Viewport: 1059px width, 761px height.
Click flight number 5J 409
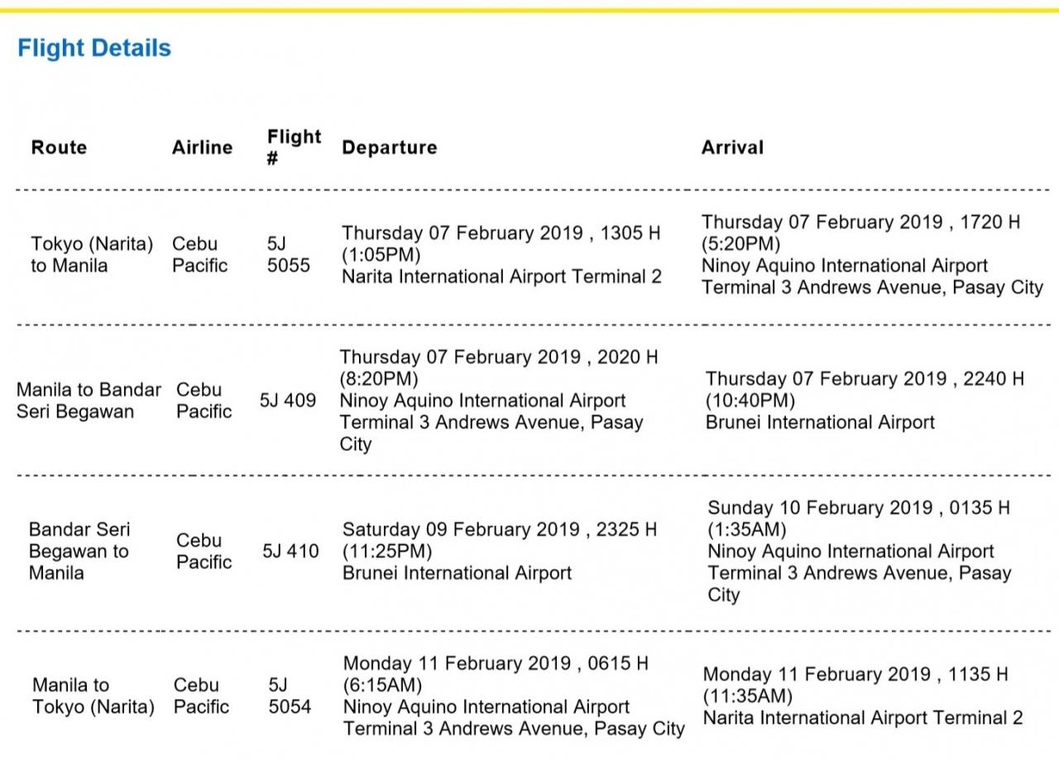coord(288,400)
